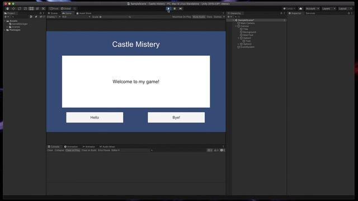The width and height of the screenshot is (358, 201).
Task: Select the Rotate tool in toolbar
Action: point(20,9)
